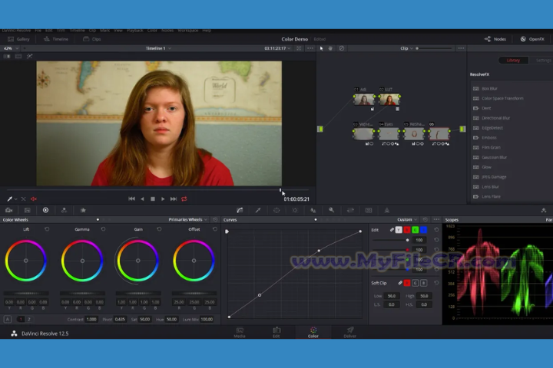Image resolution: width=553 pixels, height=368 pixels.
Task: Toggle the Timeline panel button
Action: click(x=56, y=39)
